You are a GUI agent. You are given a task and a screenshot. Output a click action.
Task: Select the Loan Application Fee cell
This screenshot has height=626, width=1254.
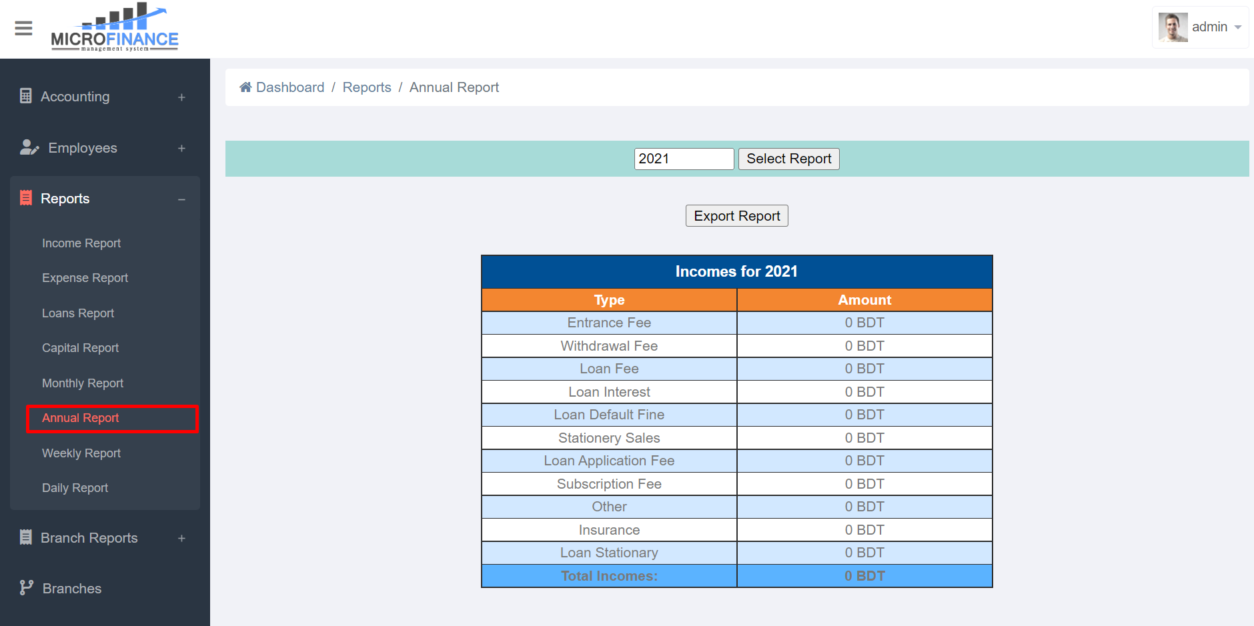point(610,461)
